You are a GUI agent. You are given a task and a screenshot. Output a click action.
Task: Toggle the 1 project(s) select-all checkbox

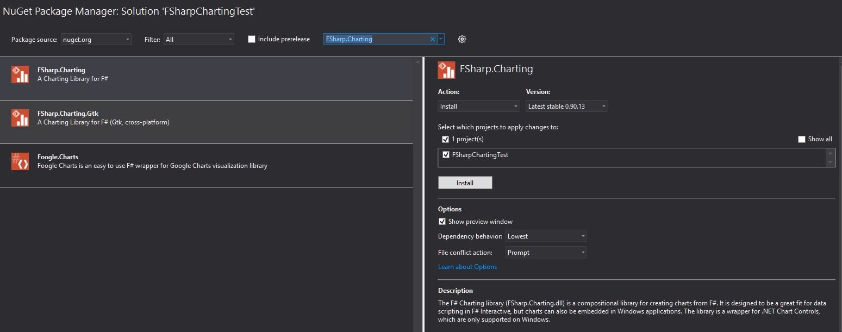tap(446, 139)
